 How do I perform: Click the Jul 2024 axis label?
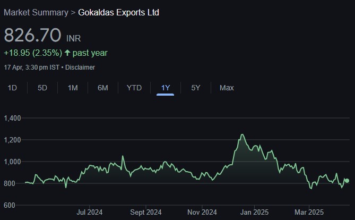tap(89, 212)
